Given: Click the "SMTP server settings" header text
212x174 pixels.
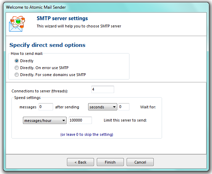Looking at the screenshot, I should pyautogui.click(x=62, y=18).
